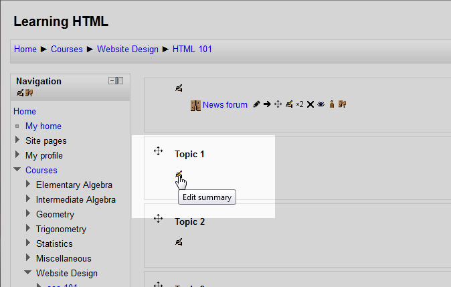Hide the News forum with eye icon
The width and height of the screenshot is (451, 287).
click(x=321, y=104)
